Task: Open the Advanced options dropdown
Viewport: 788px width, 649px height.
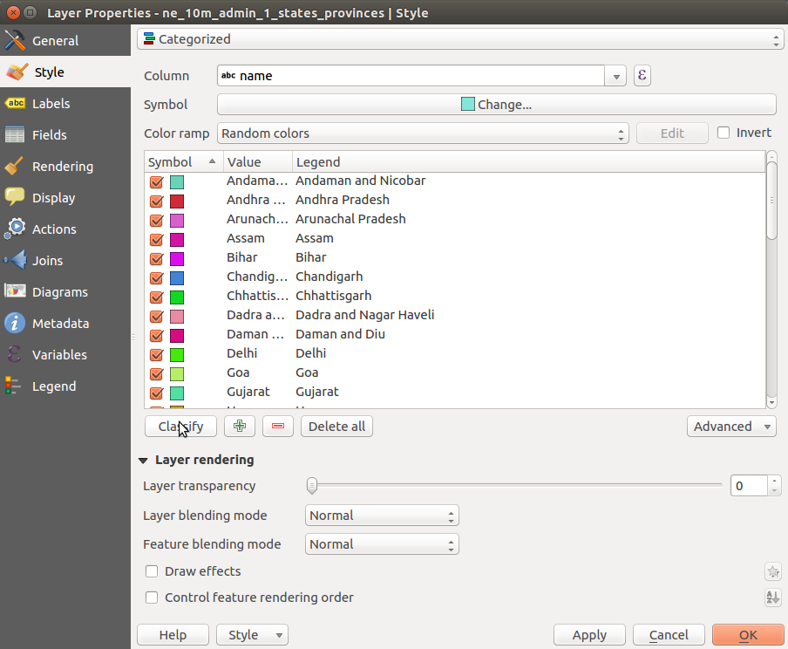Action: click(x=731, y=427)
